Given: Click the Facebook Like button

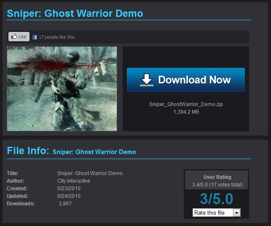Looking at the screenshot, I should pos(19,37).
